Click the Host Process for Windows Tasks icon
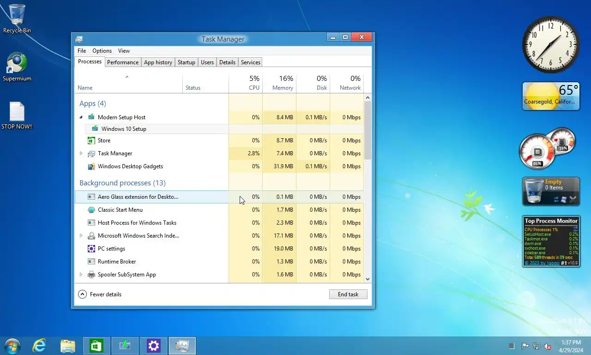This screenshot has width=591, height=355. tap(91, 222)
